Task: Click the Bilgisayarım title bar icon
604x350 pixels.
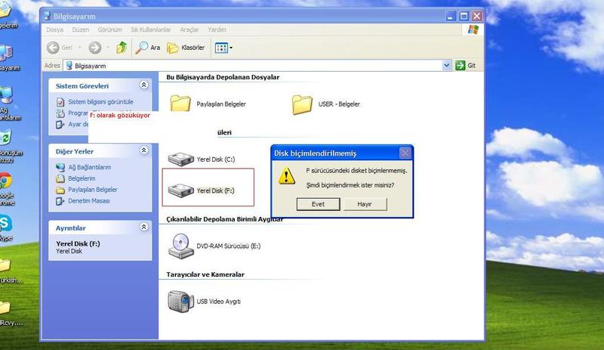Action: point(47,16)
